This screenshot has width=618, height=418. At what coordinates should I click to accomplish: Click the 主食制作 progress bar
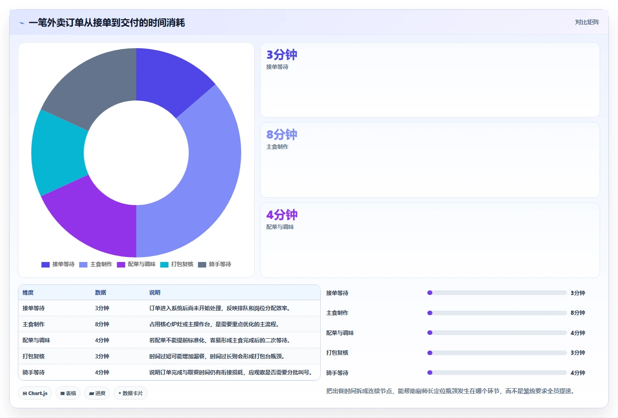(497, 313)
